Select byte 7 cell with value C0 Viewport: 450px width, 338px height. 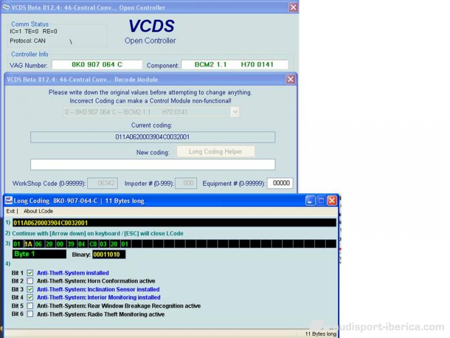pos(93,244)
